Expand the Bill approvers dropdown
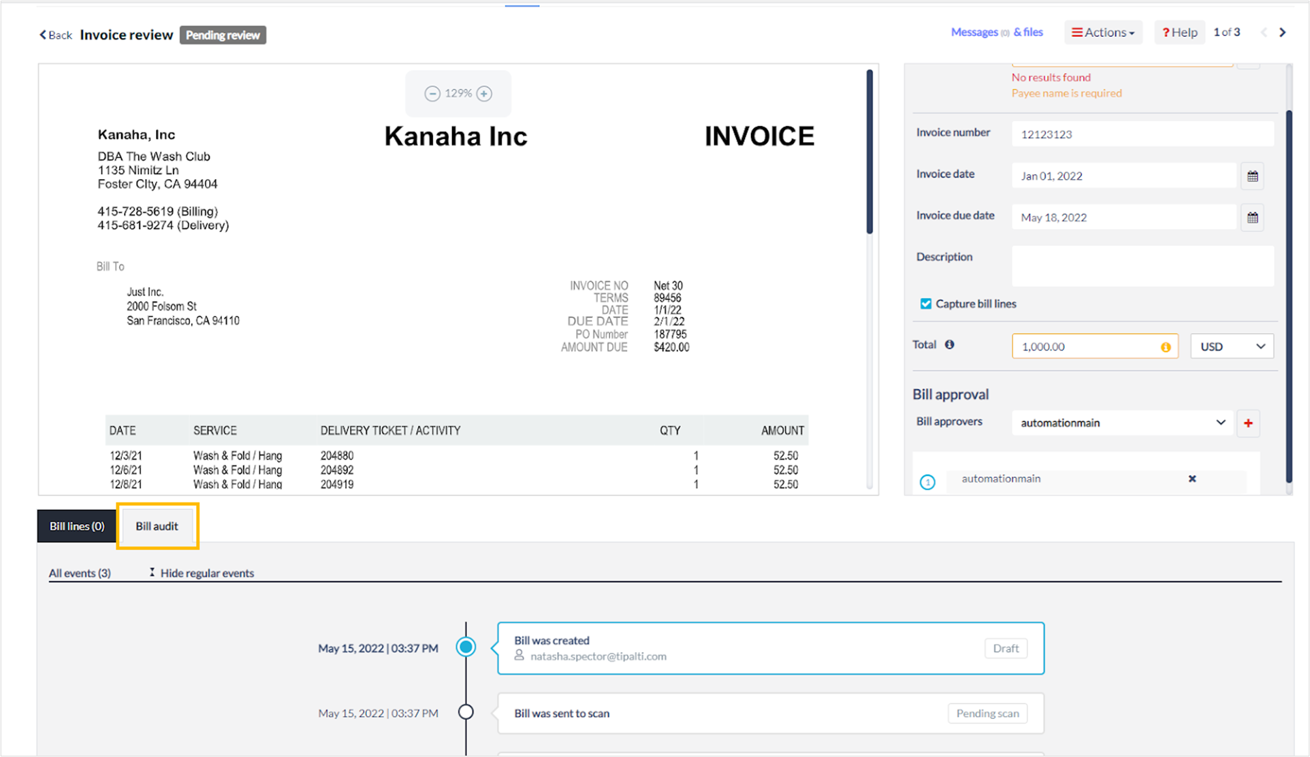Image resolution: width=1310 pixels, height=757 pixels. point(1122,423)
